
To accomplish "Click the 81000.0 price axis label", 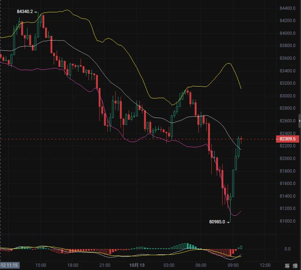I will point(287,221).
